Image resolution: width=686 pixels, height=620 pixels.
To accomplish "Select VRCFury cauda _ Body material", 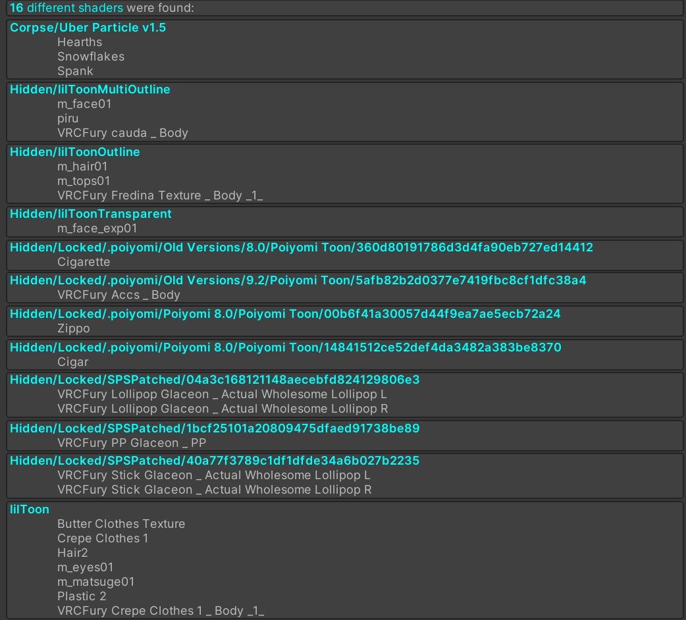I will 122,133.
